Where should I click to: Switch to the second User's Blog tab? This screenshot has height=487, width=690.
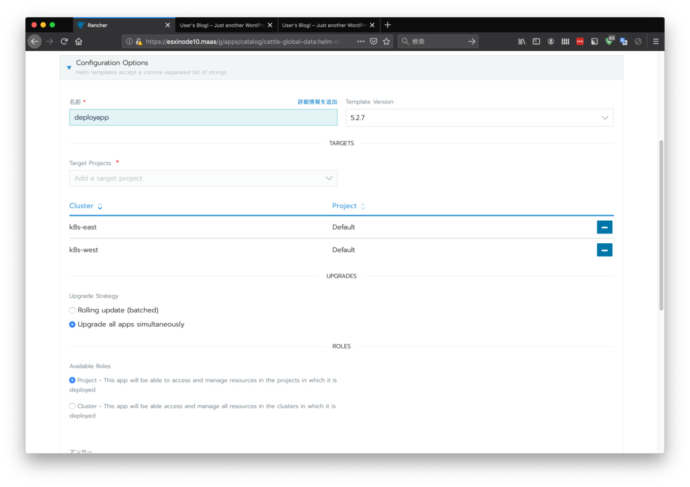227,25
